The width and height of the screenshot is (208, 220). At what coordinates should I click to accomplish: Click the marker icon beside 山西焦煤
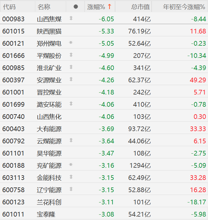click(71, 18)
